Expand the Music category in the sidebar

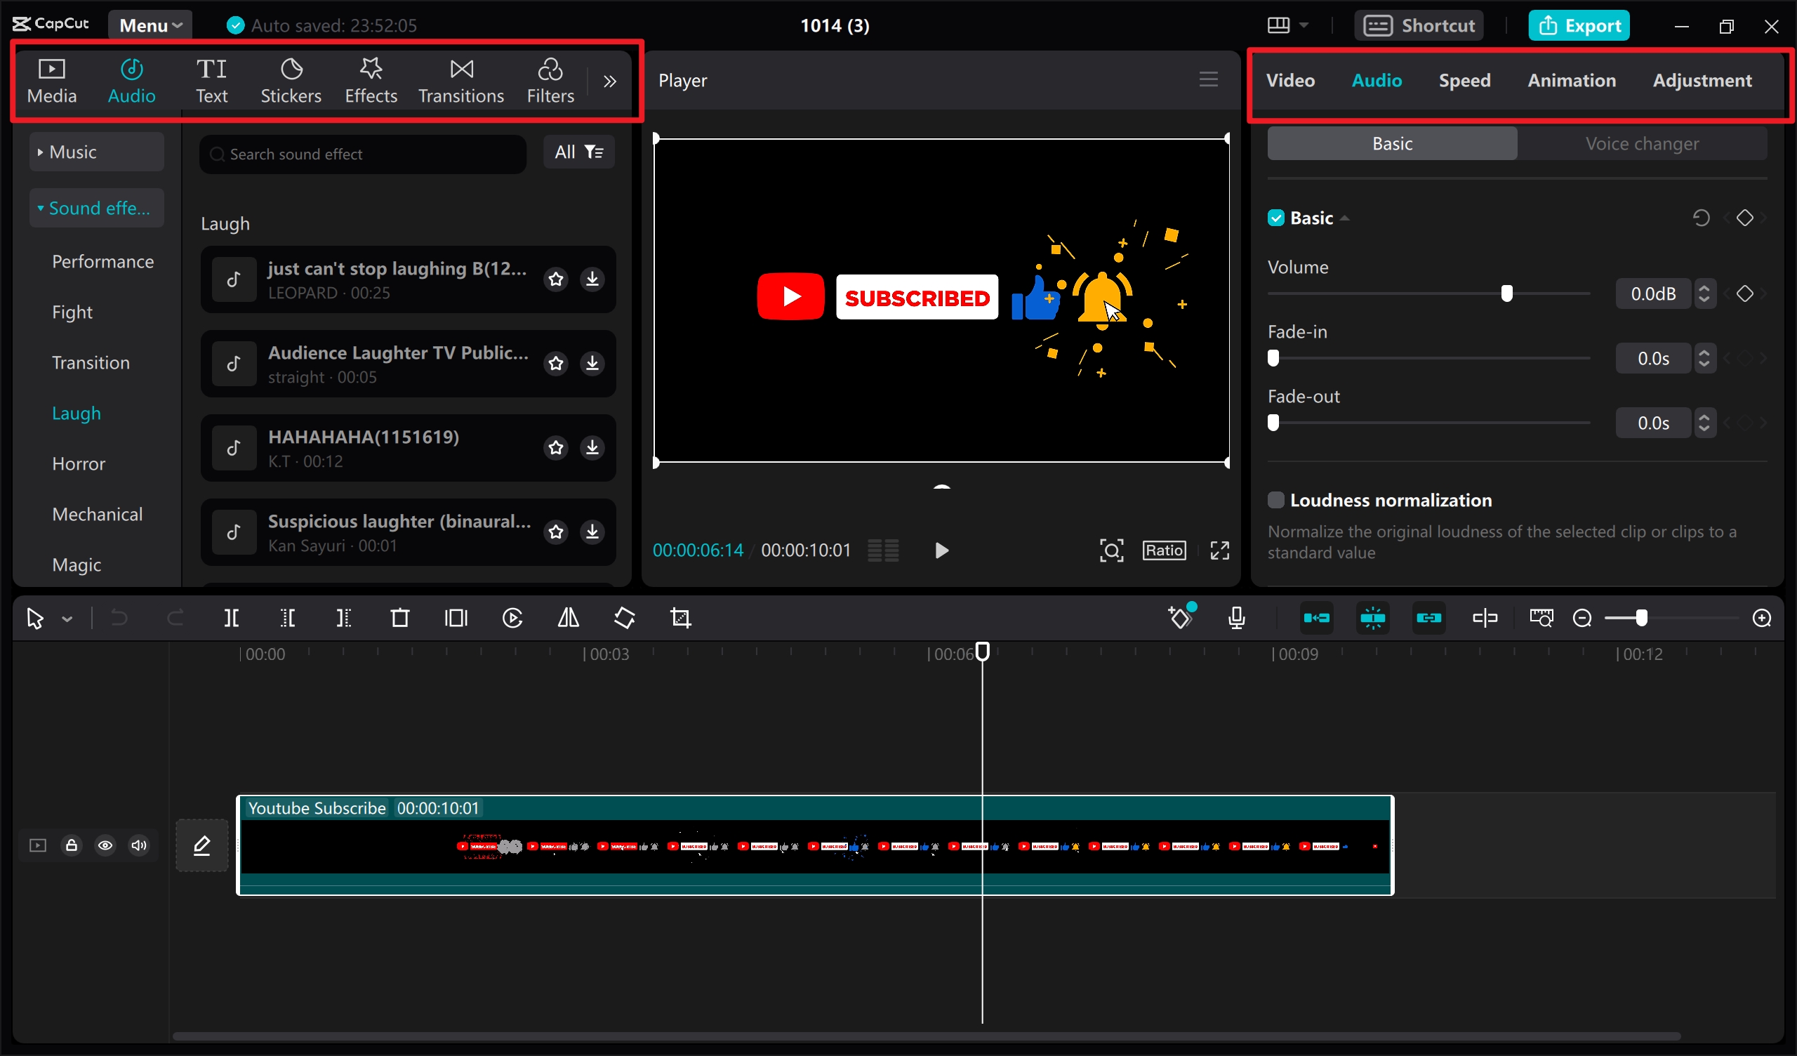pyautogui.click(x=96, y=150)
